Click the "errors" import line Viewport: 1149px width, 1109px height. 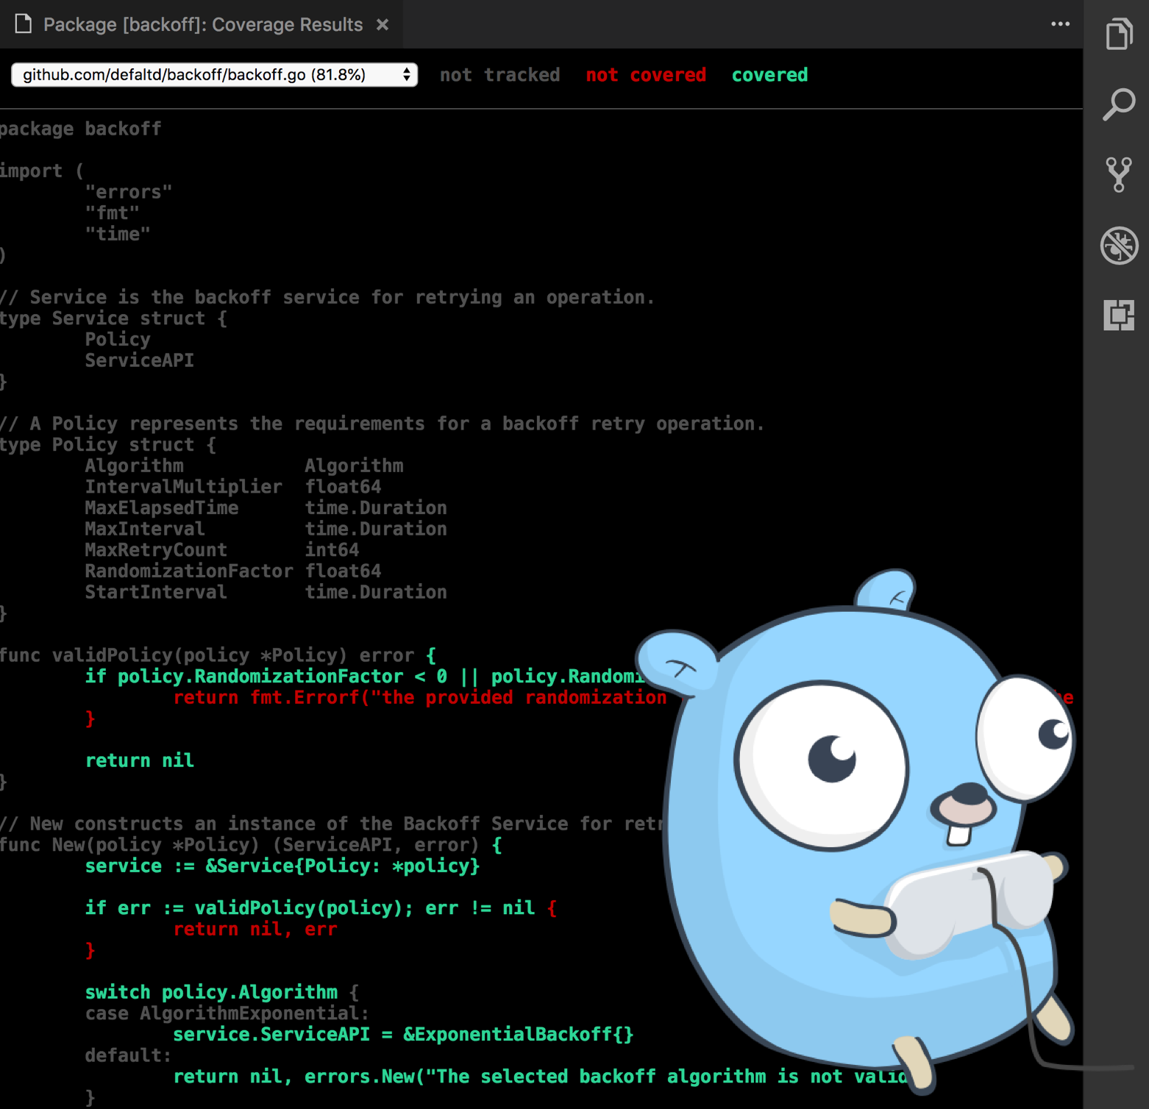pyautogui.click(x=129, y=192)
